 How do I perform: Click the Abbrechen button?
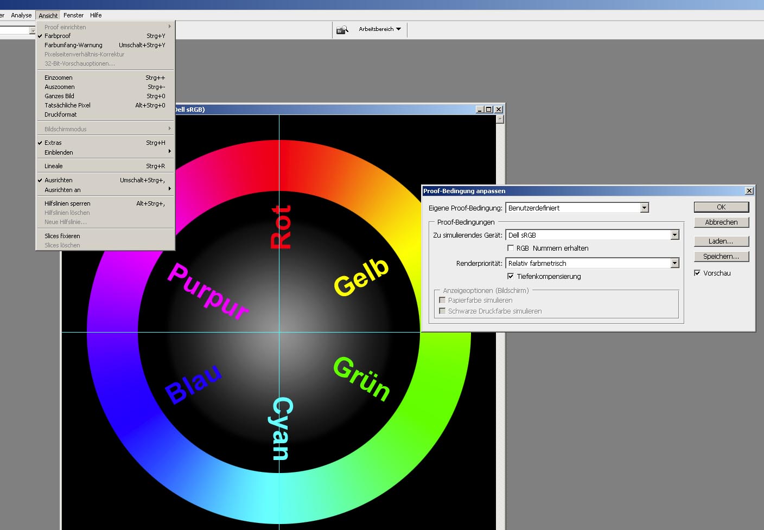tap(721, 222)
